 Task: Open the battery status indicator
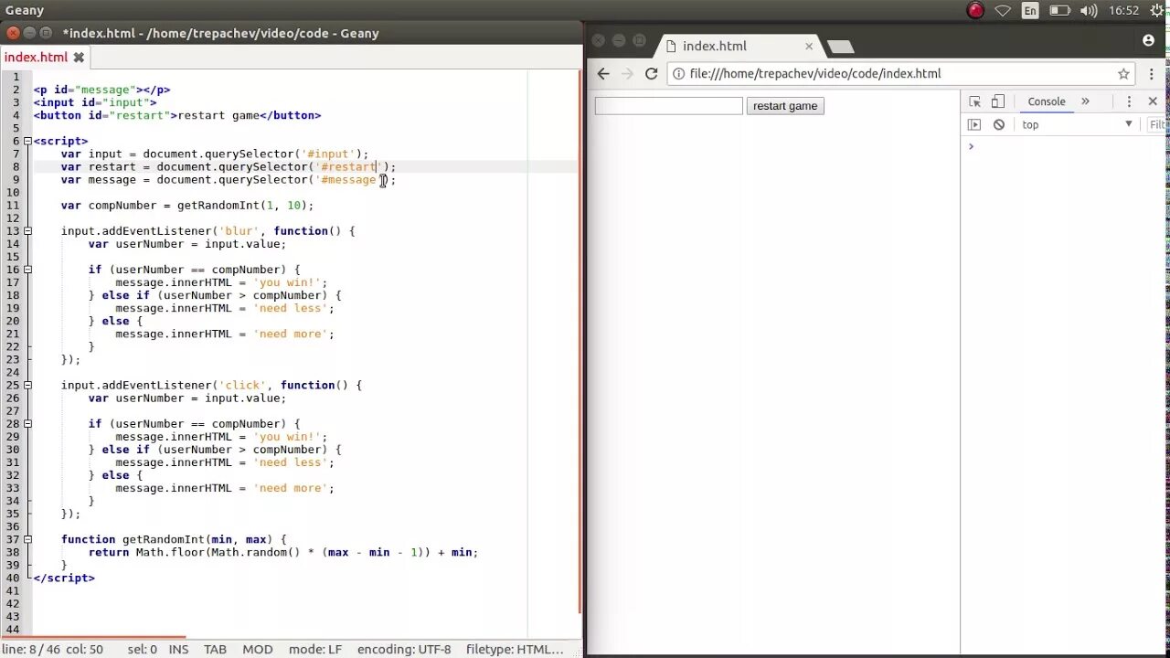pos(1059,11)
